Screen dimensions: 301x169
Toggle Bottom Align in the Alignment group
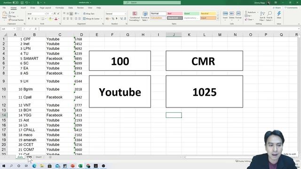point(71,14)
